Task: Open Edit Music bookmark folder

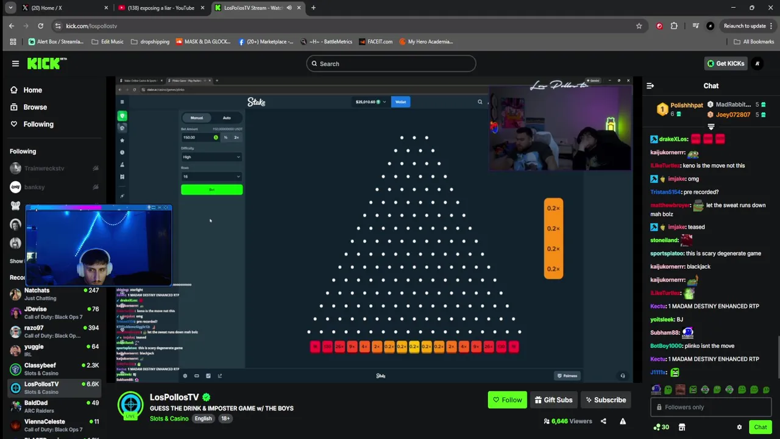Action: pyautogui.click(x=107, y=41)
